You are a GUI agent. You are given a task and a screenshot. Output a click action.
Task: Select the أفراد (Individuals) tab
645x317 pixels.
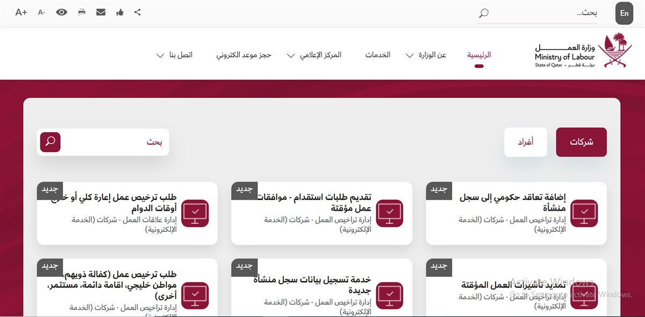(x=525, y=142)
